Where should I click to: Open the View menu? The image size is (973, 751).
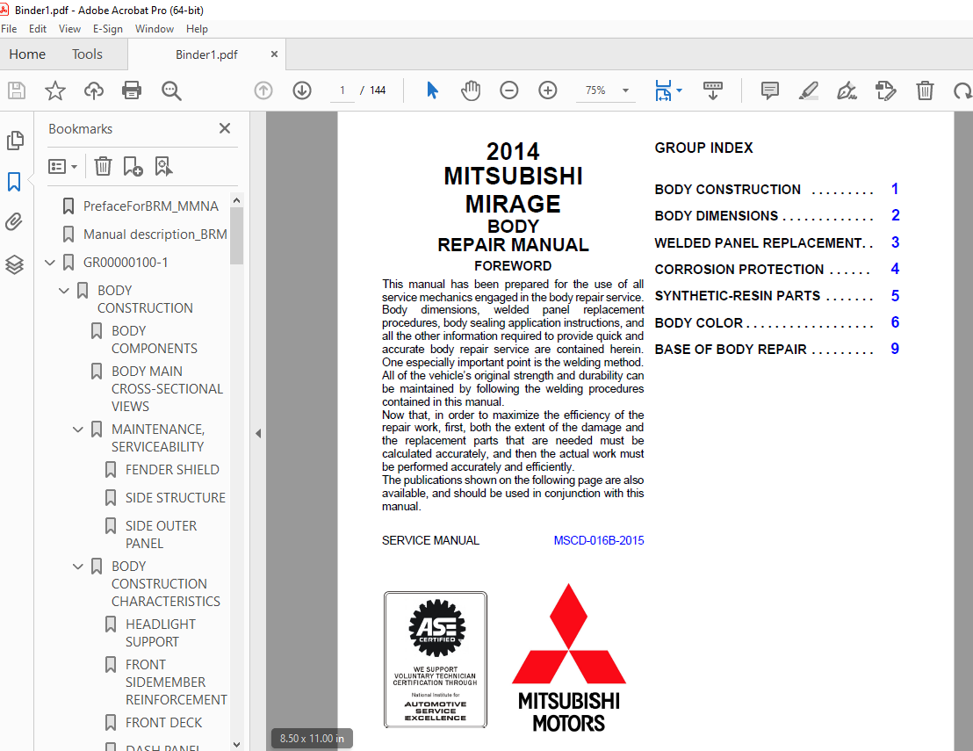(x=69, y=29)
